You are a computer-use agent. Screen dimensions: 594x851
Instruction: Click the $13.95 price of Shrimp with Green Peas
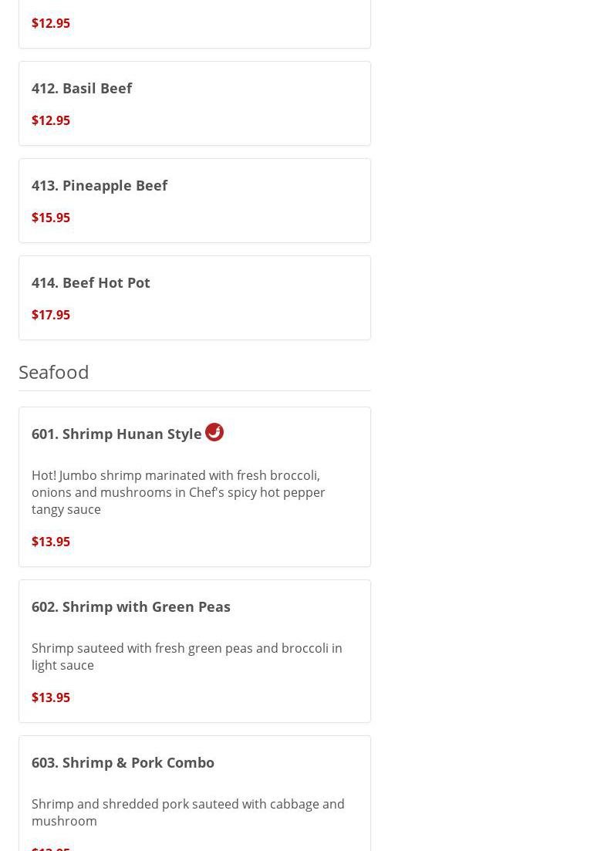click(51, 697)
